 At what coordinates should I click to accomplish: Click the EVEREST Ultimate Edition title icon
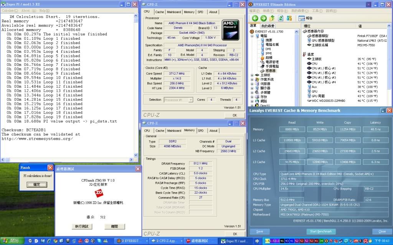pos(250,4)
